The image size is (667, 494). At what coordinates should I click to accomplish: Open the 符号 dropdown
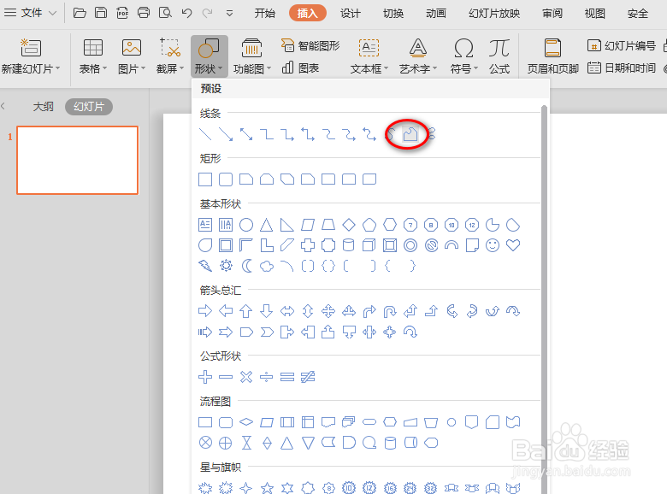(463, 56)
